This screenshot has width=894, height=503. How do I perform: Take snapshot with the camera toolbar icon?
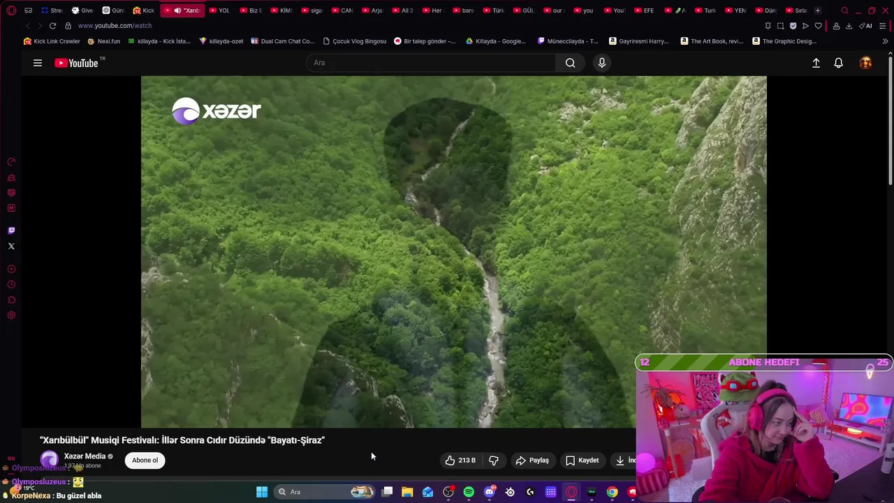click(x=780, y=26)
